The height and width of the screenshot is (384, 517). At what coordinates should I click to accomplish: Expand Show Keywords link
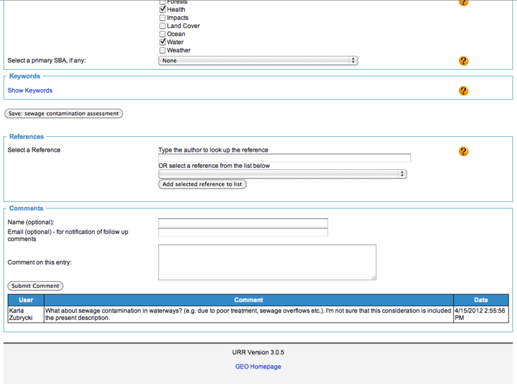pyautogui.click(x=30, y=91)
